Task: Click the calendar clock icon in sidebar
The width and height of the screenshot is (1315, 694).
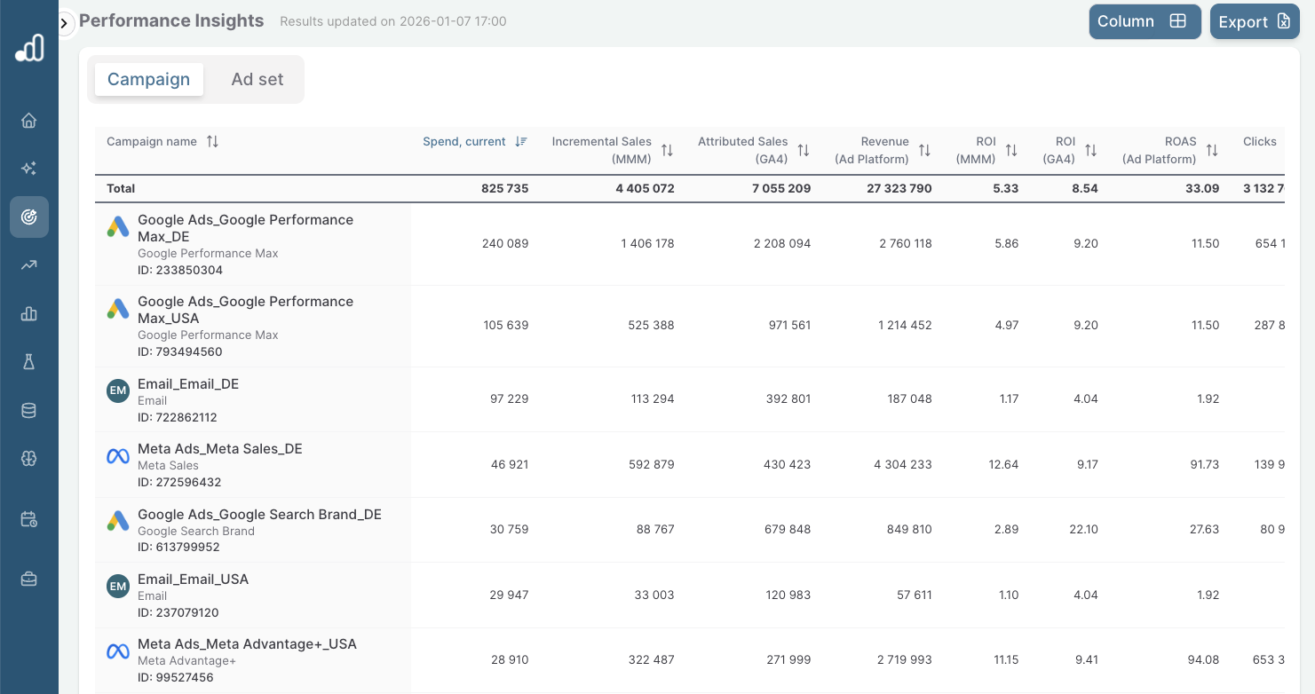Action: pyautogui.click(x=28, y=519)
